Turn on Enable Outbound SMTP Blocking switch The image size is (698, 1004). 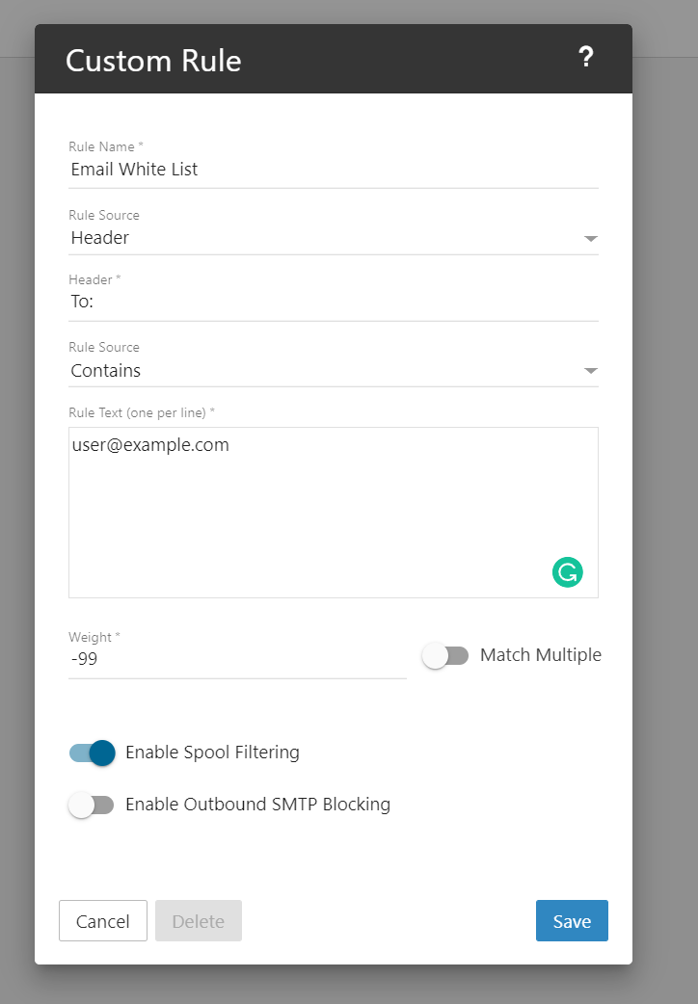pyautogui.click(x=92, y=805)
